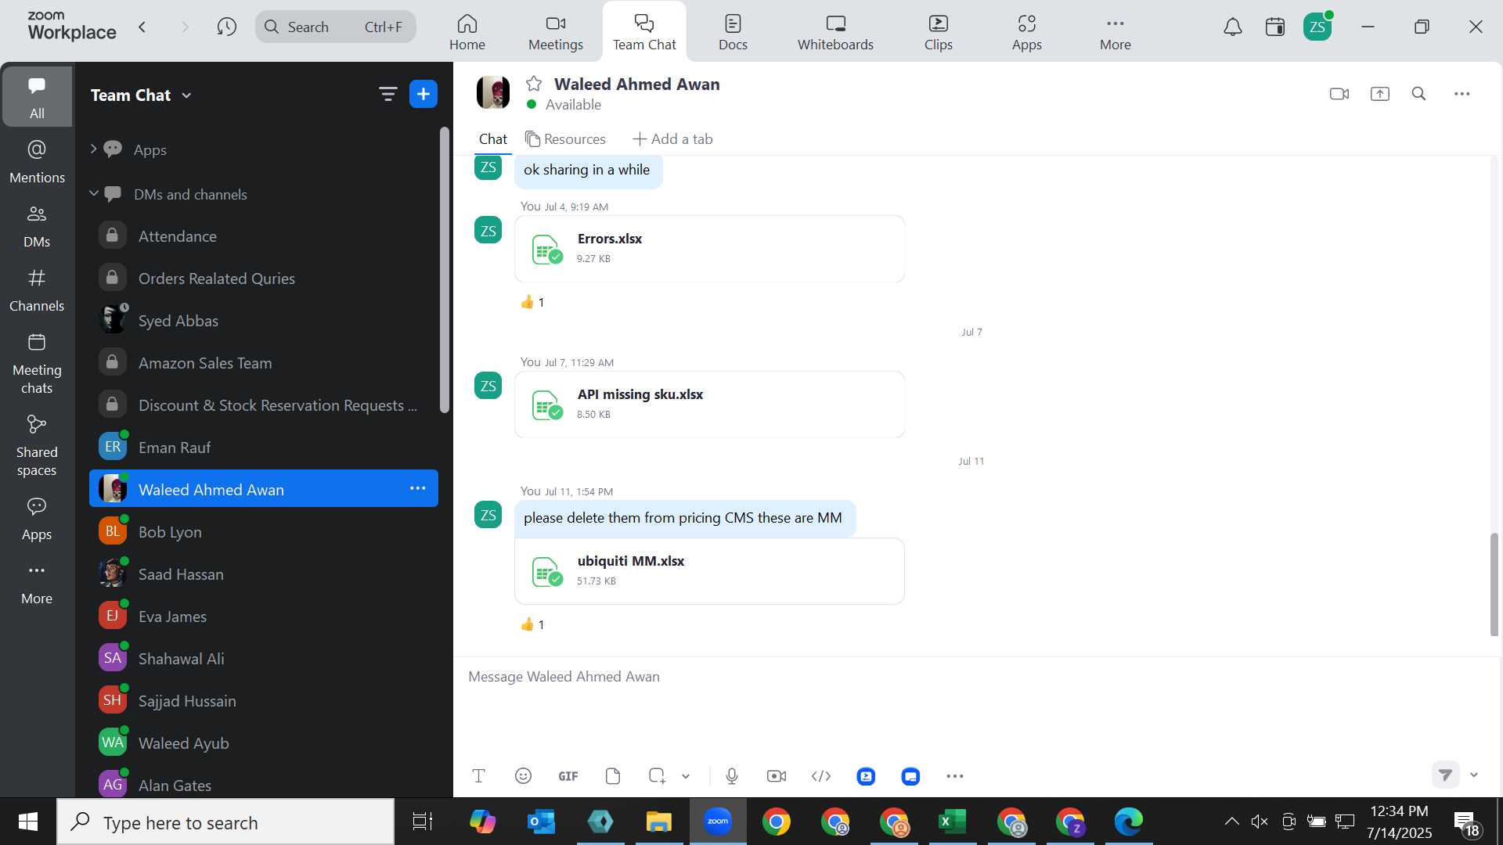Click thumbs-up reaction under ubiquiti MM.xlsx

[532, 625]
